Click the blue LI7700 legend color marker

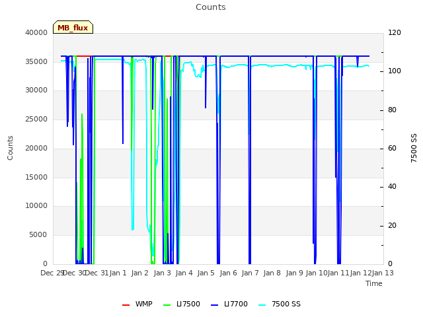pos(214,305)
